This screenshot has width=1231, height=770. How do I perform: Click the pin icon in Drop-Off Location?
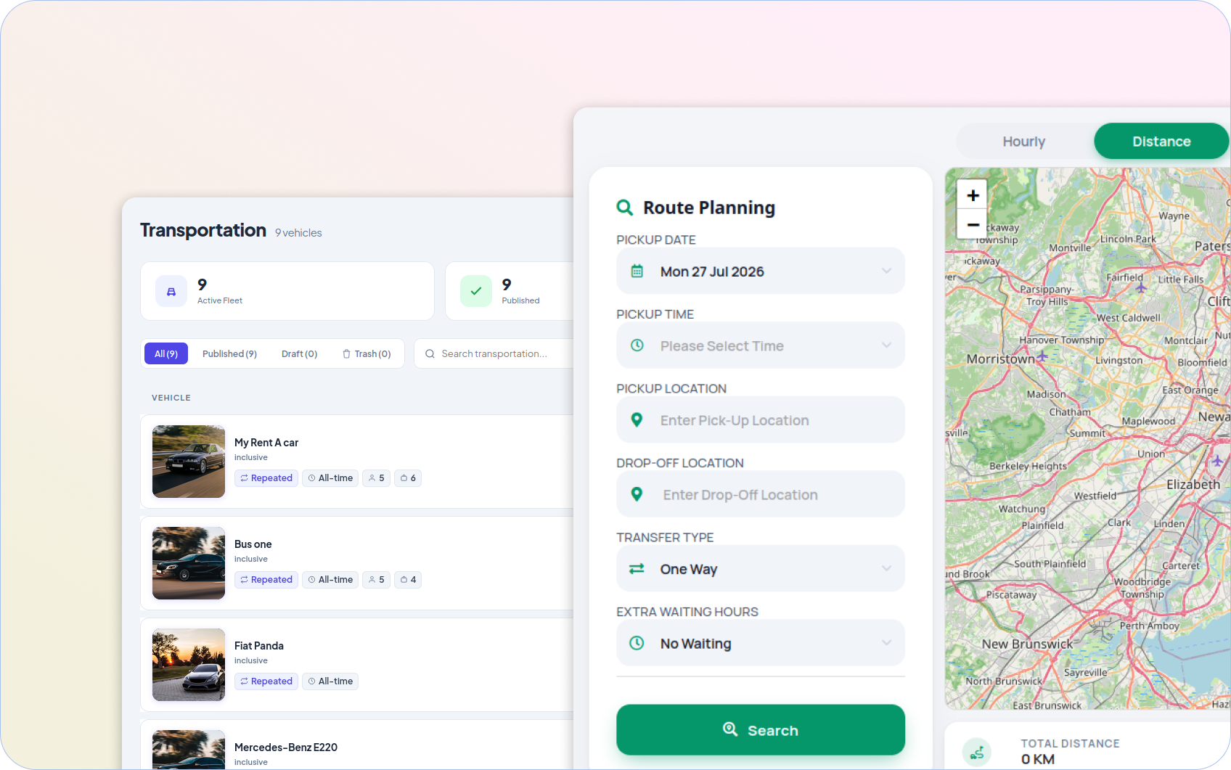pyautogui.click(x=637, y=494)
